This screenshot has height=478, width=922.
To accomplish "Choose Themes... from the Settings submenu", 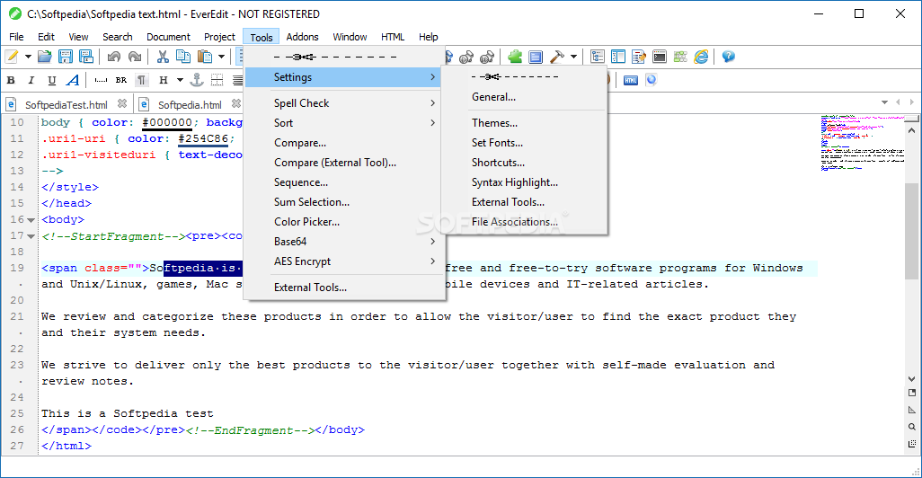I will coord(525,123).
